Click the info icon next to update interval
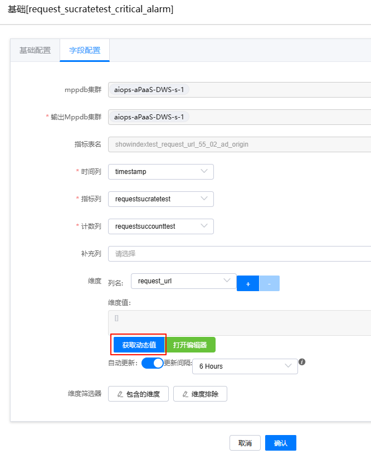 302,362
